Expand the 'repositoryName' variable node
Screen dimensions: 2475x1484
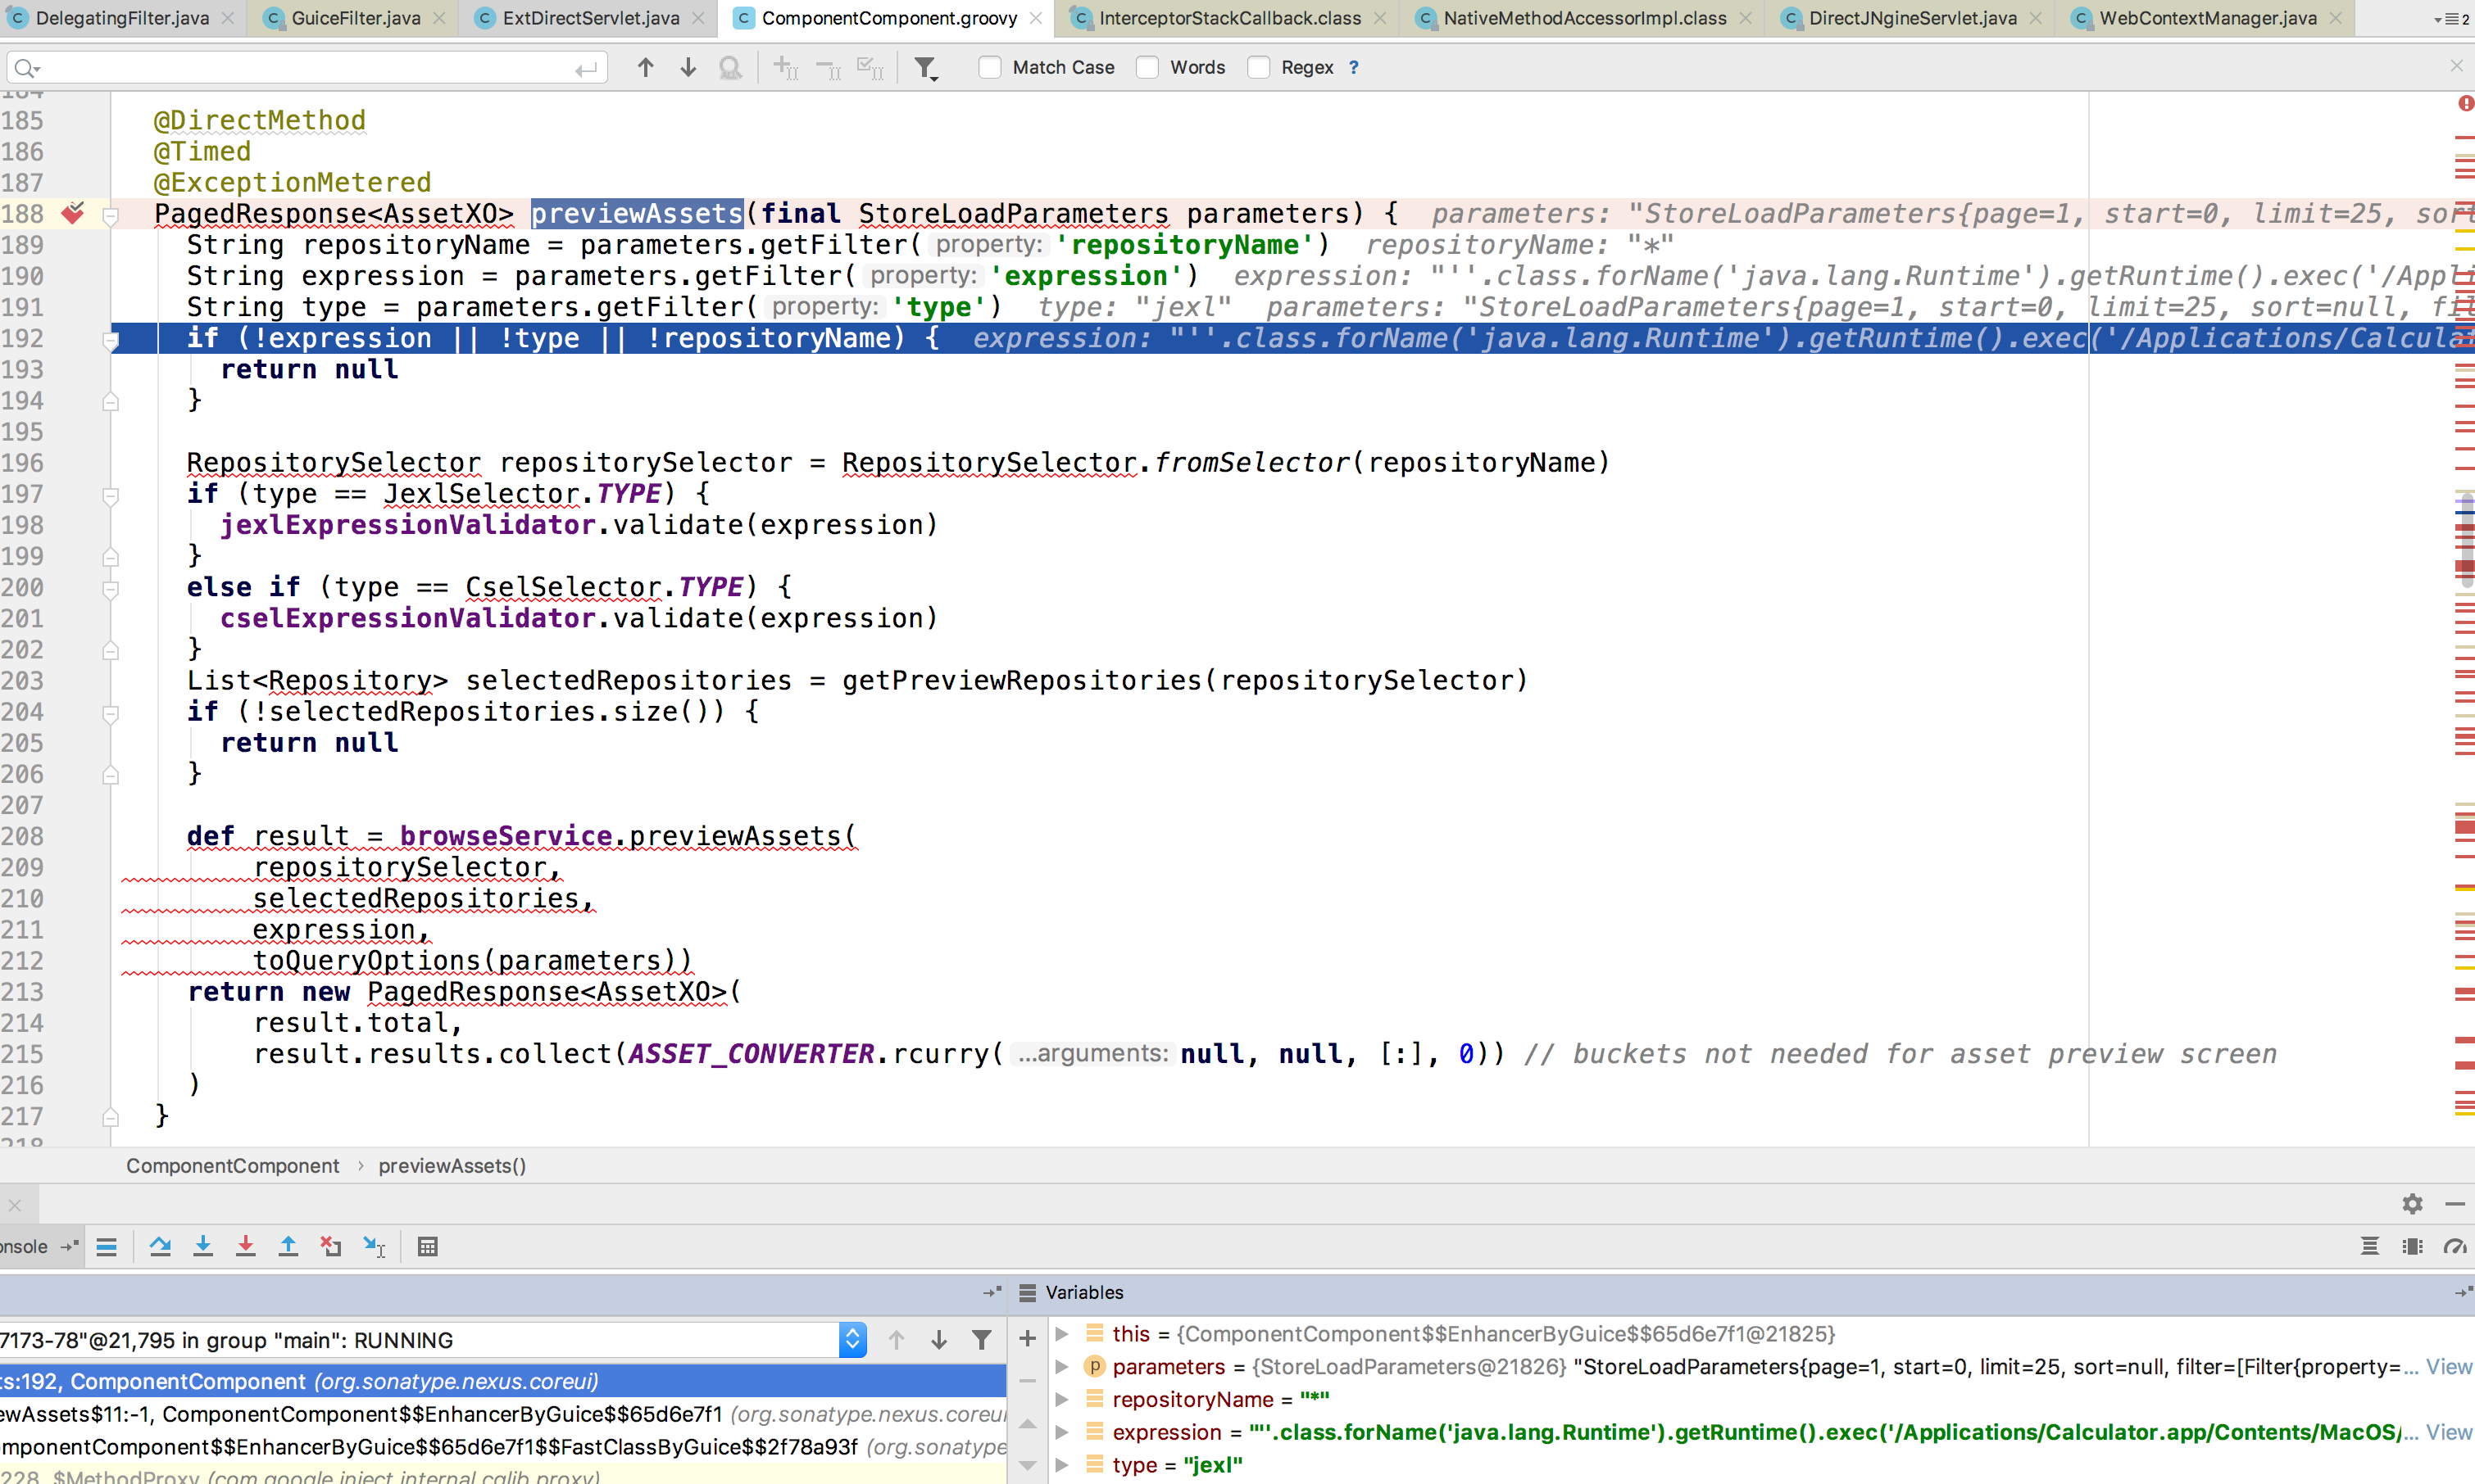(1062, 1399)
